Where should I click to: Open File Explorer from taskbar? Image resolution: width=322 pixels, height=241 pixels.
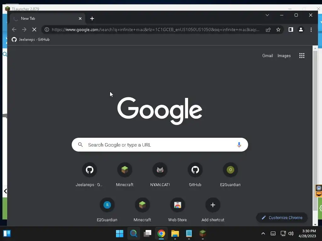175,233
